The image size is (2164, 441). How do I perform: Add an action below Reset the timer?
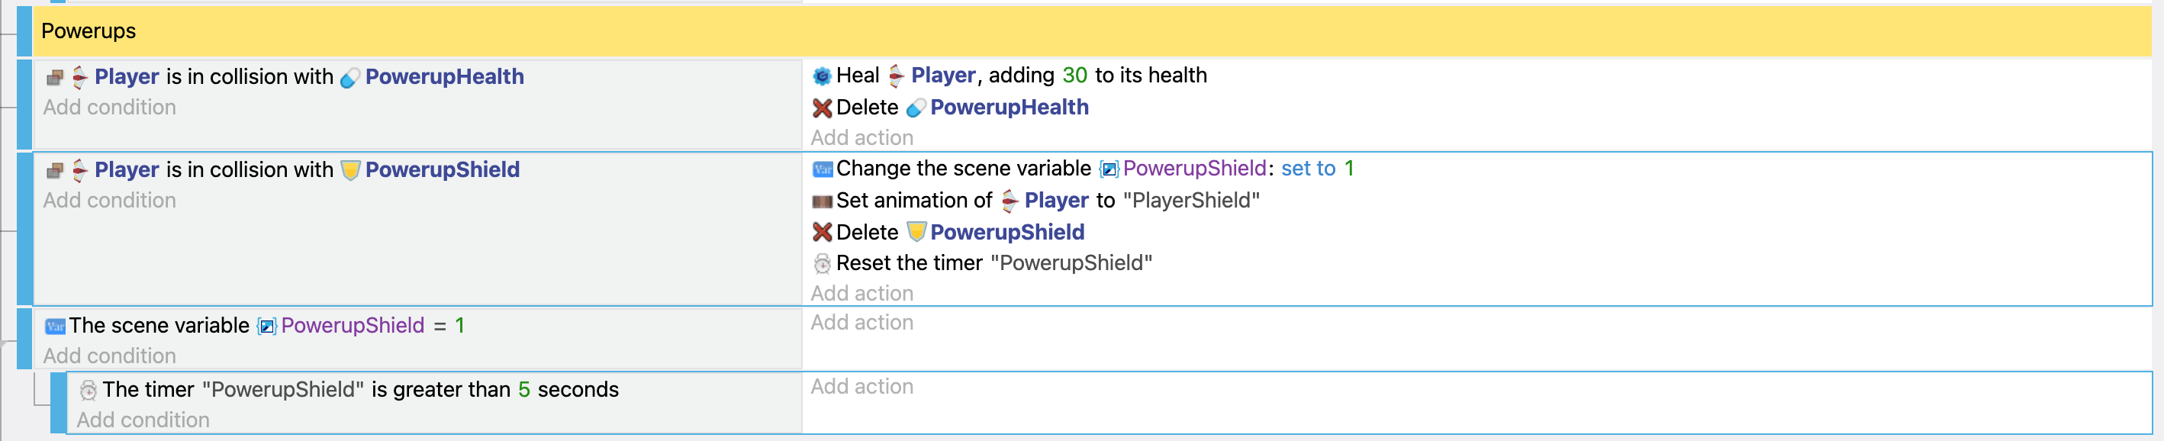[861, 293]
